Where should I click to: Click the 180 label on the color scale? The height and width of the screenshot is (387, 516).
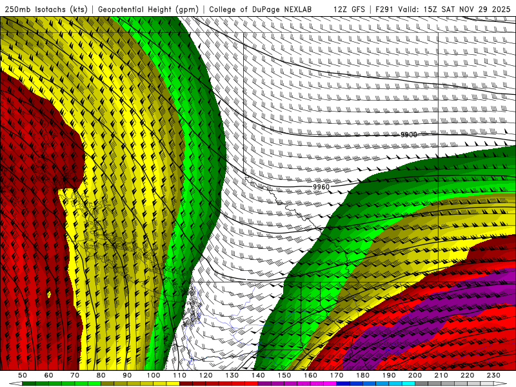(x=362, y=375)
